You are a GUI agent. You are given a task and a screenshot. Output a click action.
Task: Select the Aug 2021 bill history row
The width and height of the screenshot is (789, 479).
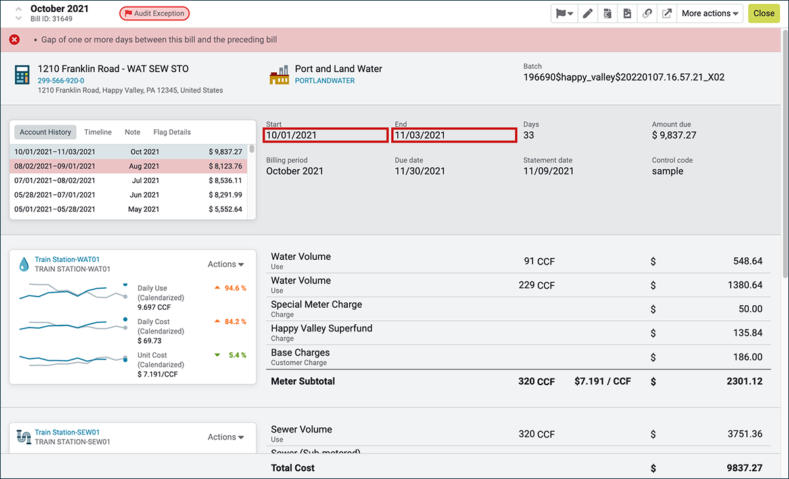(128, 166)
